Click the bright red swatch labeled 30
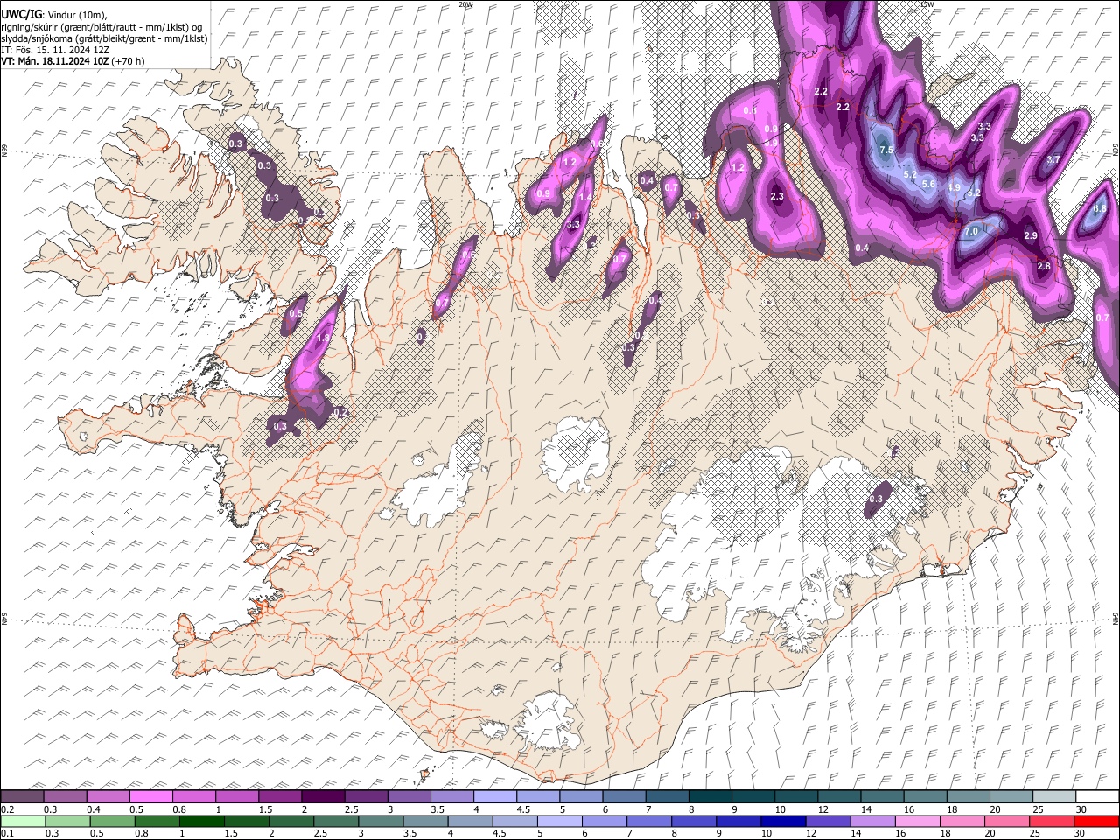Screen dimensions: 1120x840 coord(1096,821)
